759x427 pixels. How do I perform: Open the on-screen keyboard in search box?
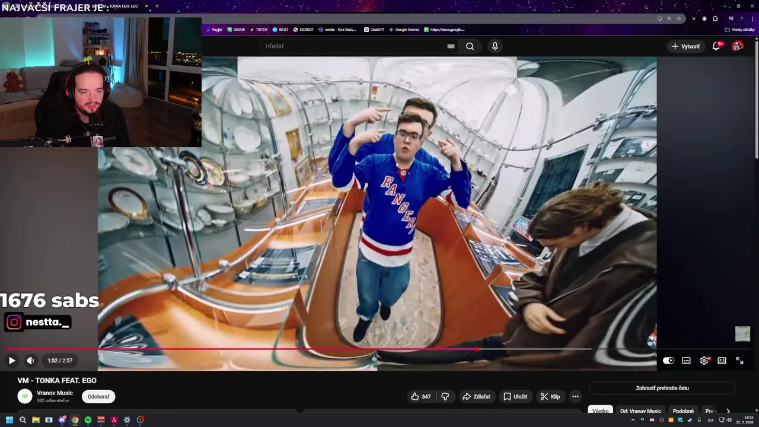[451, 46]
